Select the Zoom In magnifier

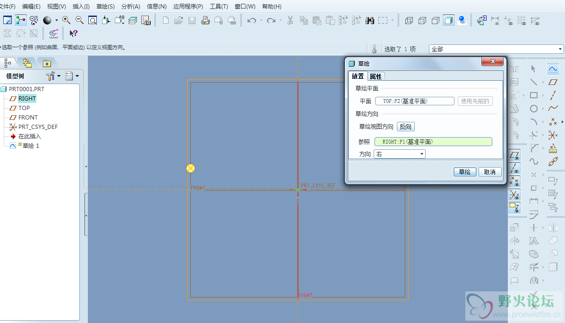(x=66, y=20)
